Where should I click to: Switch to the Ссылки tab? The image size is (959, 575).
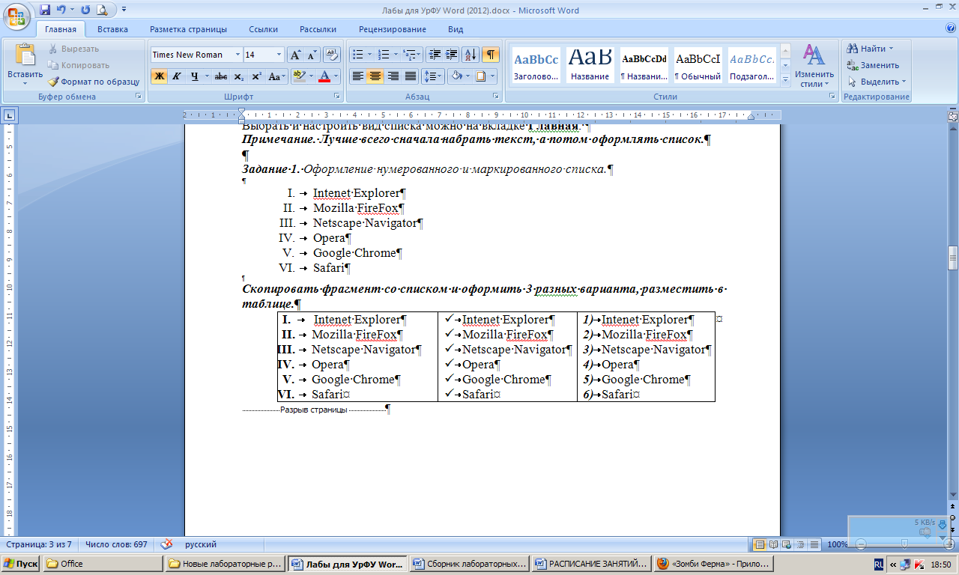click(x=263, y=29)
